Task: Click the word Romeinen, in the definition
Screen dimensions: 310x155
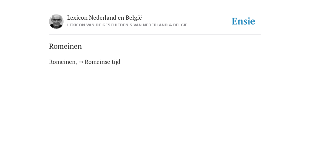Action: 63,62
